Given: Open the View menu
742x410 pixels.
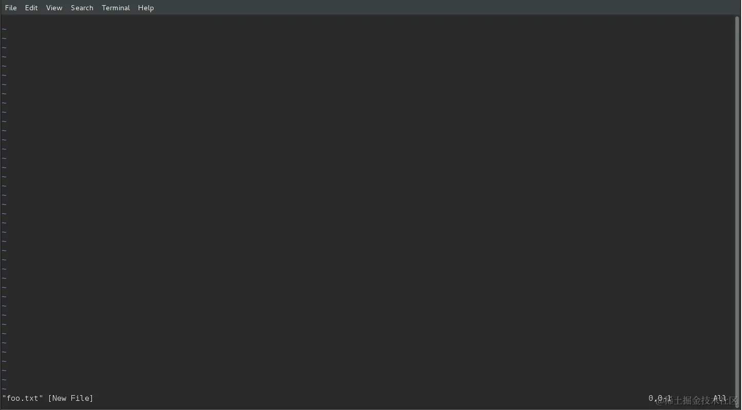Looking at the screenshot, I should (x=54, y=8).
